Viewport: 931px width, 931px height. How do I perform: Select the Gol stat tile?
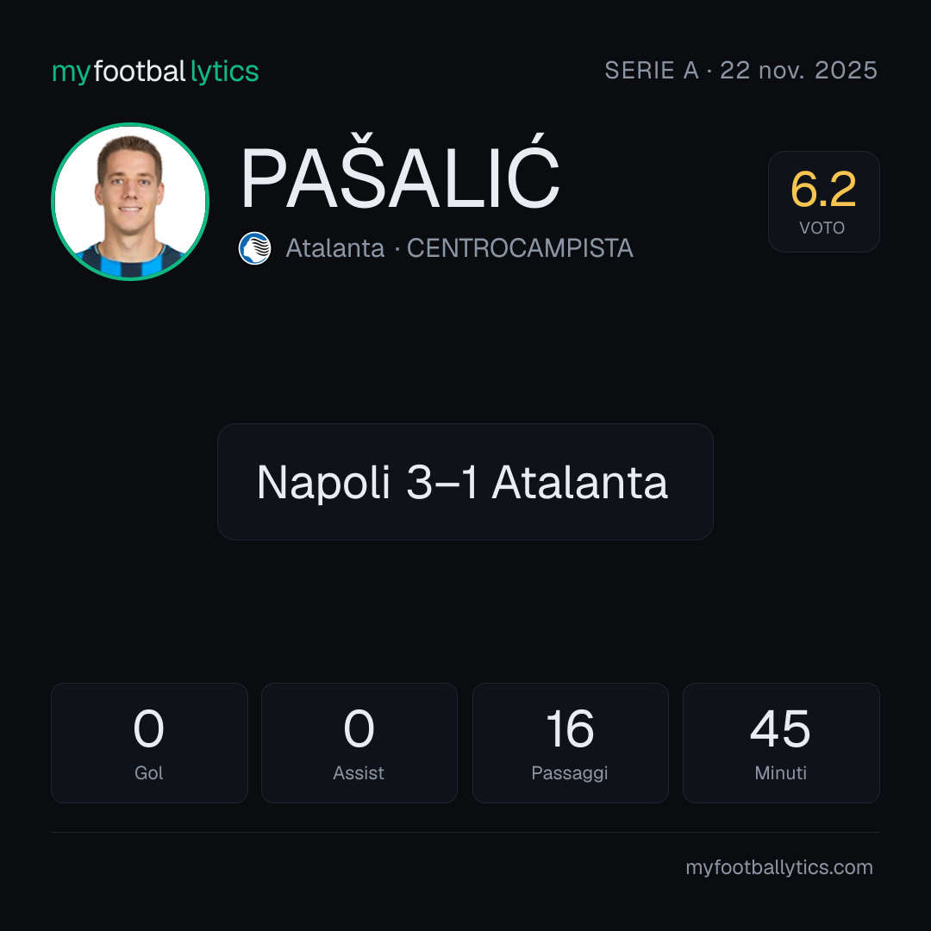(x=149, y=743)
